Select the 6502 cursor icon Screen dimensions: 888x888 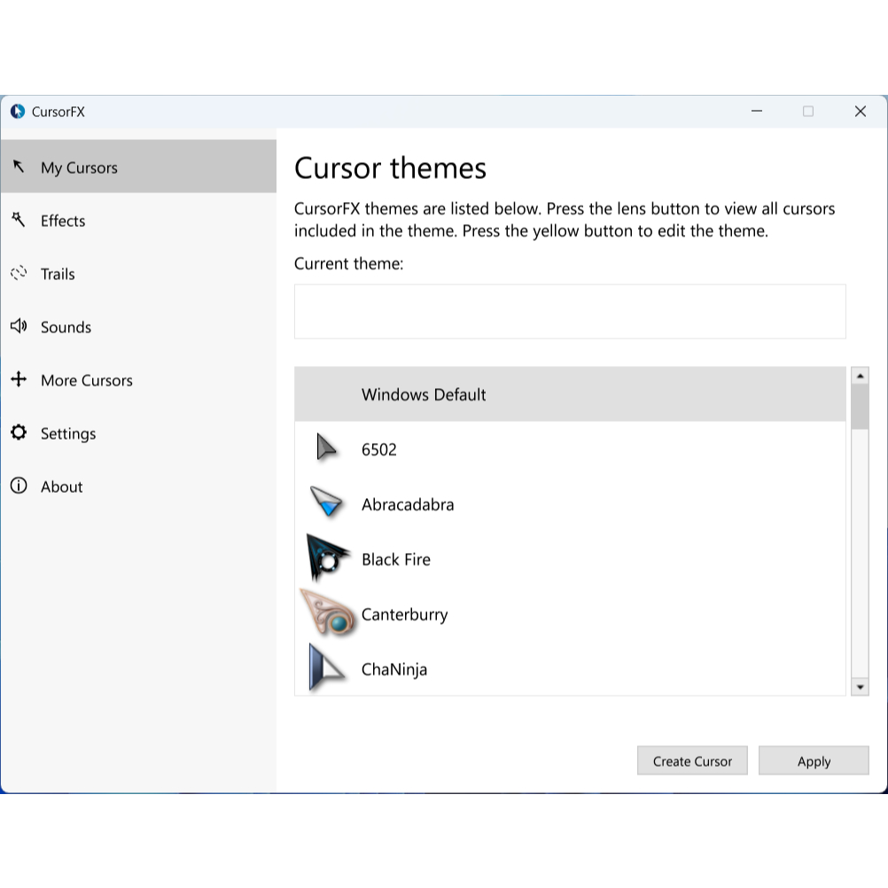(326, 448)
